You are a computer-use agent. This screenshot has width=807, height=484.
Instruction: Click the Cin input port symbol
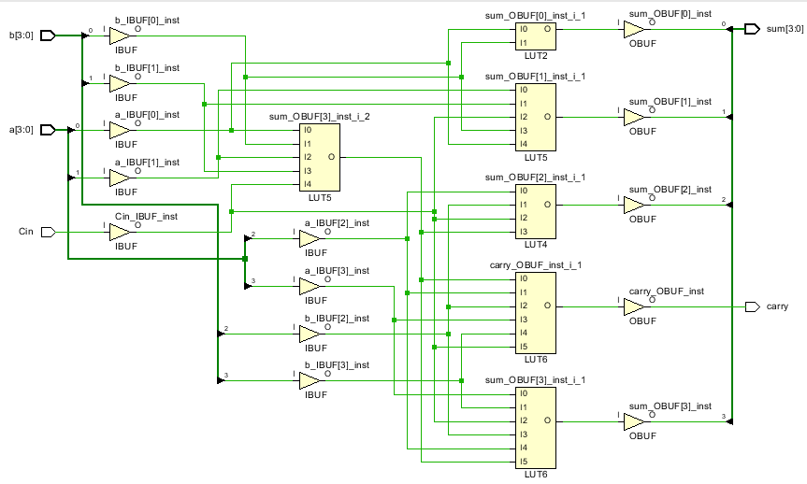click(48, 232)
